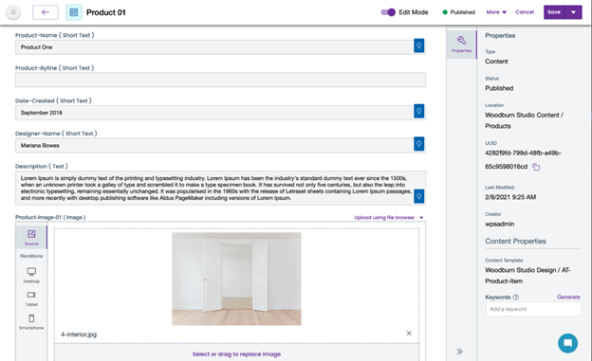Open the chat bubble button
The height and width of the screenshot is (361, 592).
pyautogui.click(x=567, y=343)
